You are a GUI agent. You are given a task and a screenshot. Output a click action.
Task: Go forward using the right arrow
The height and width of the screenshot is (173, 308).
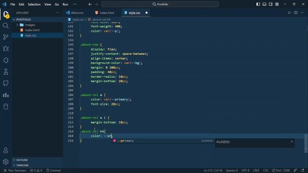pos(96,4)
